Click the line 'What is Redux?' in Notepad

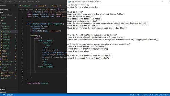[75, 12]
